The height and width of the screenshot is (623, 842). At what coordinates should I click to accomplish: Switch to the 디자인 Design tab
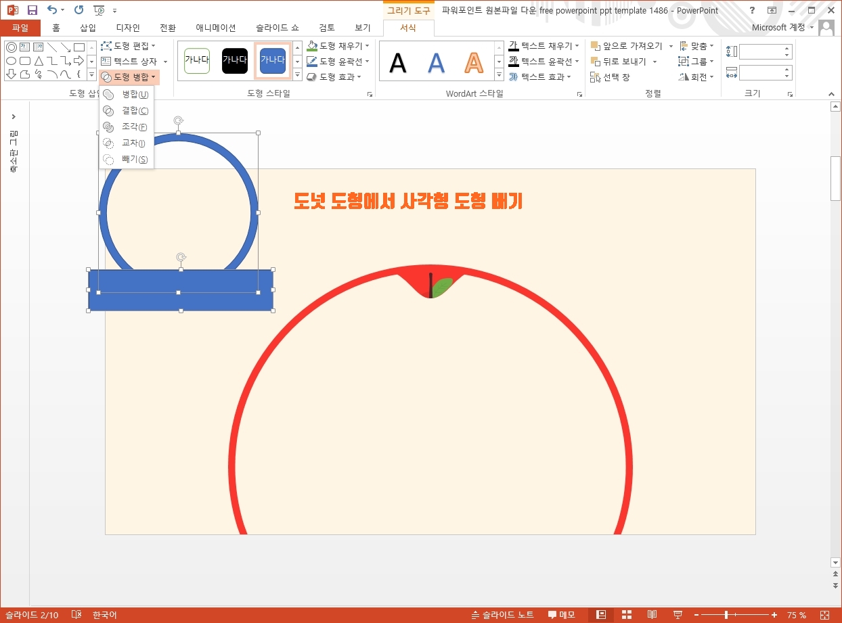pyautogui.click(x=128, y=28)
